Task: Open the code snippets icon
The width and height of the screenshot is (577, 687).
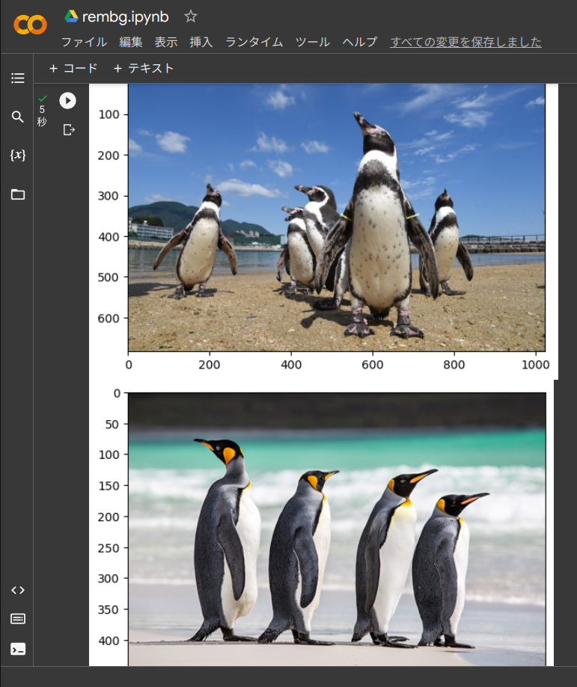Action: pos(18,590)
